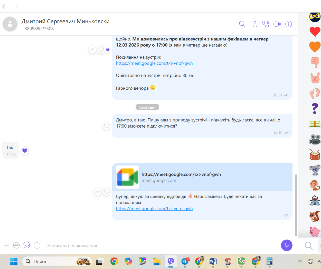This screenshot has width=321, height=269.
Task: Send the koala sticker
Action: coord(315,170)
